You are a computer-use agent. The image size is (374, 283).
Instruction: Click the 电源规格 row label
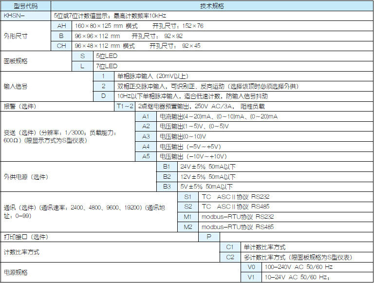(16, 272)
